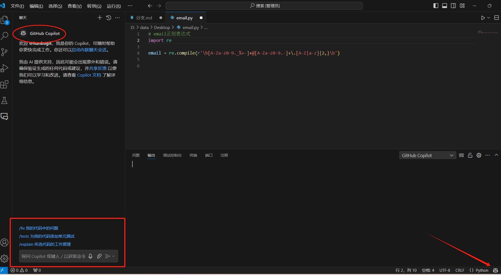Screen dimensions: 501x275
Task: Start a new chat with the plus icon
Action: coord(99,17)
